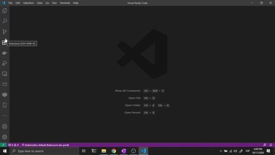
Task: Open File Explorer from the taskbar
Action: click(104, 151)
